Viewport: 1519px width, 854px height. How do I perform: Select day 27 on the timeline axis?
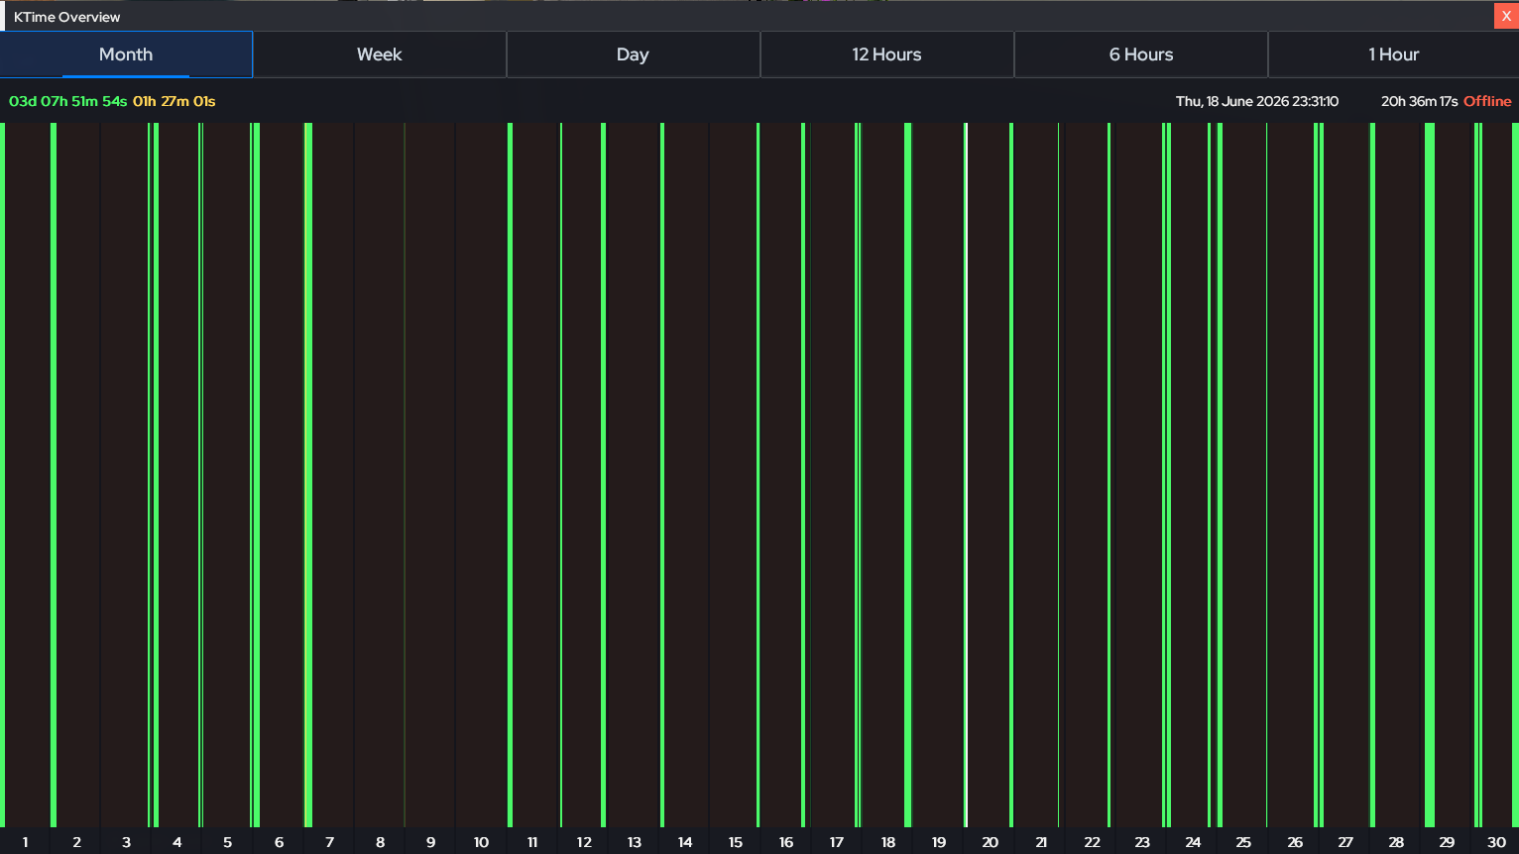pyautogui.click(x=1345, y=842)
